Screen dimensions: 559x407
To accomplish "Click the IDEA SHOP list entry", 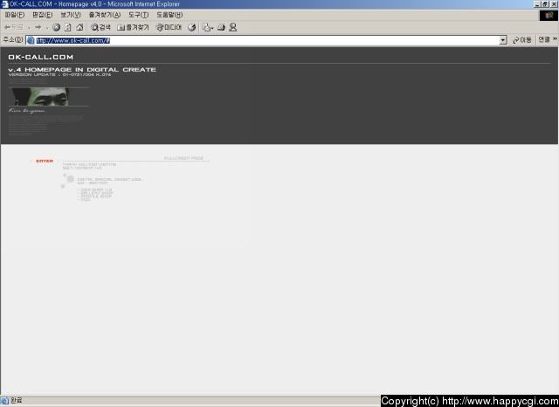I will (x=96, y=190).
